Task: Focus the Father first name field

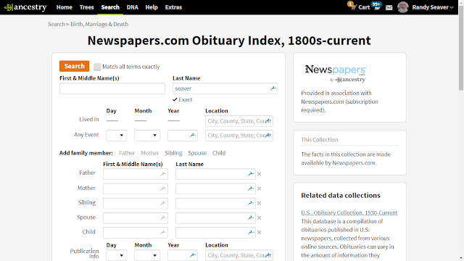Action: click(x=136, y=174)
